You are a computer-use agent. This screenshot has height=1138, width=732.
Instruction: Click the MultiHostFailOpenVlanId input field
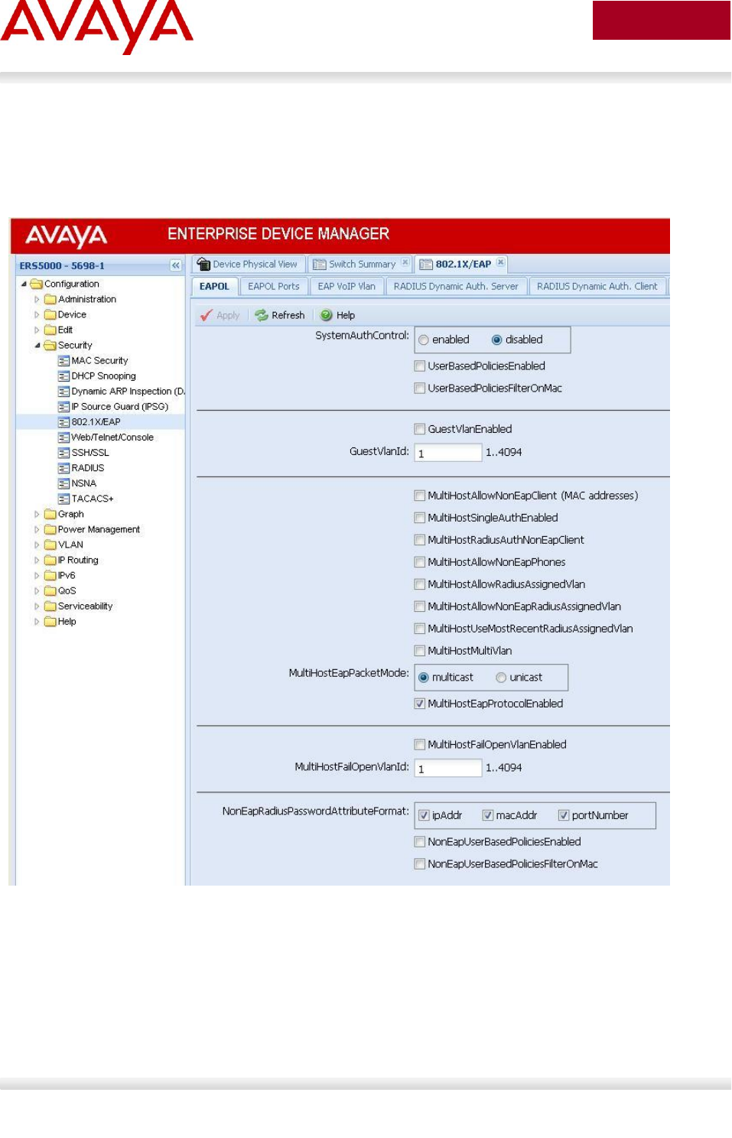click(x=448, y=768)
